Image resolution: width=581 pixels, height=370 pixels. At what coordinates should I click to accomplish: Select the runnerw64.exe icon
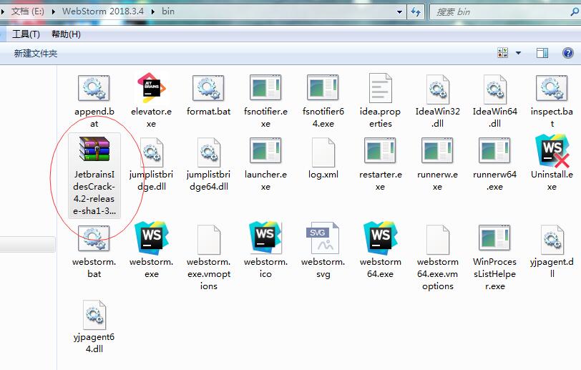coord(494,150)
